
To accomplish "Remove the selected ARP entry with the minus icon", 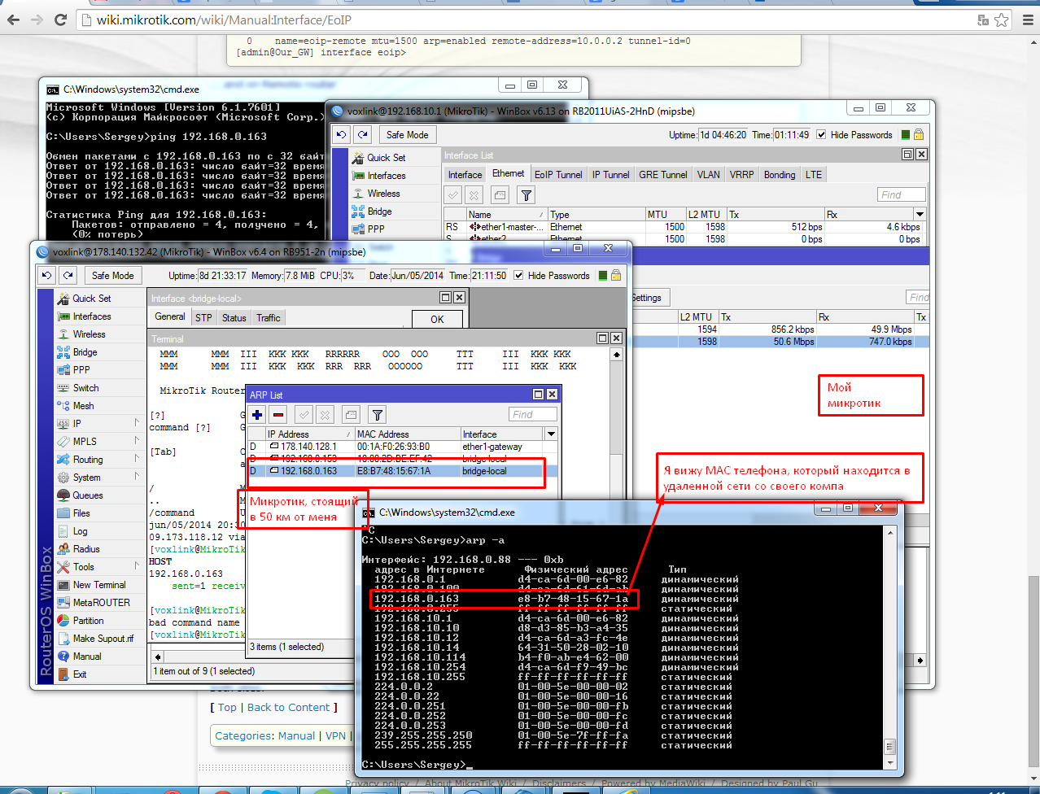I will pyautogui.click(x=278, y=415).
